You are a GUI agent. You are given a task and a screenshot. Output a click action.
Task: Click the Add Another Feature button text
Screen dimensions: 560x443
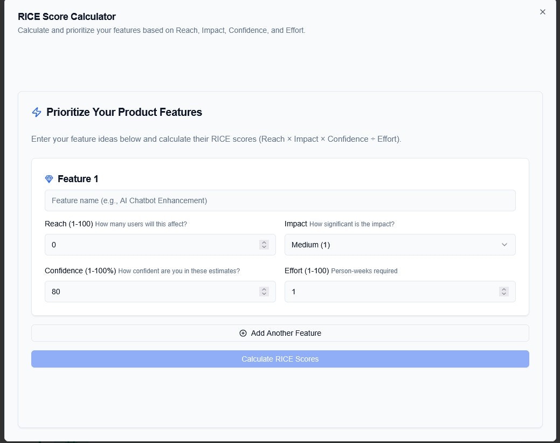(x=286, y=333)
